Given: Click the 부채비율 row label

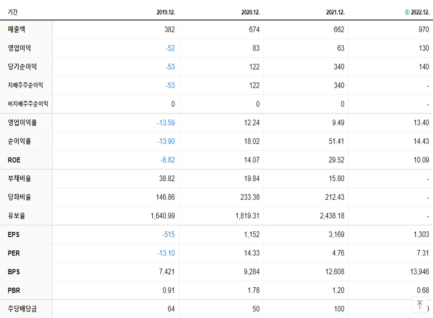Looking at the screenshot, I should pyautogui.click(x=19, y=178).
